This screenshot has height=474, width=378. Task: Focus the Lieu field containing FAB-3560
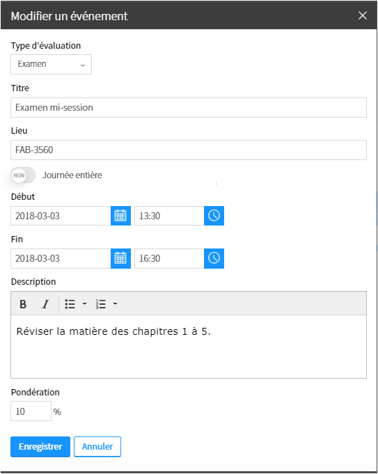click(x=189, y=150)
